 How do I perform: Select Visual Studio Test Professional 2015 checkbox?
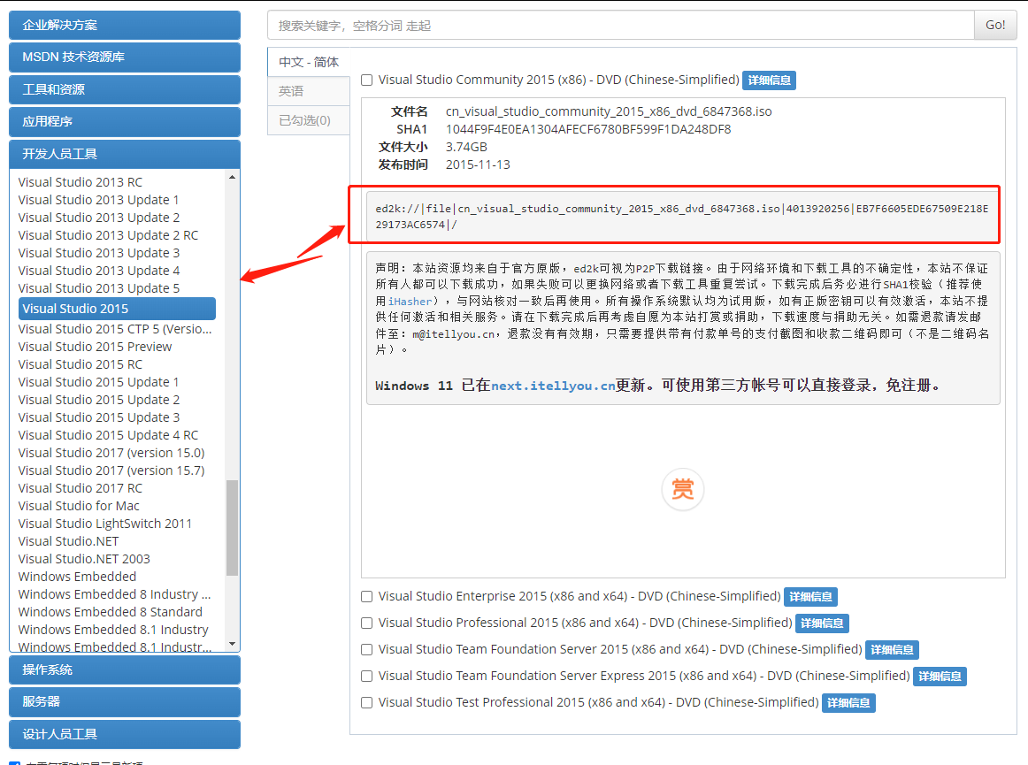tap(367, 703)
